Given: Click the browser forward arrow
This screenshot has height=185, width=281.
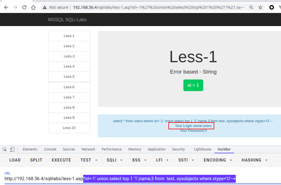Looking at the screenshot, I should (x=15, y=7).
